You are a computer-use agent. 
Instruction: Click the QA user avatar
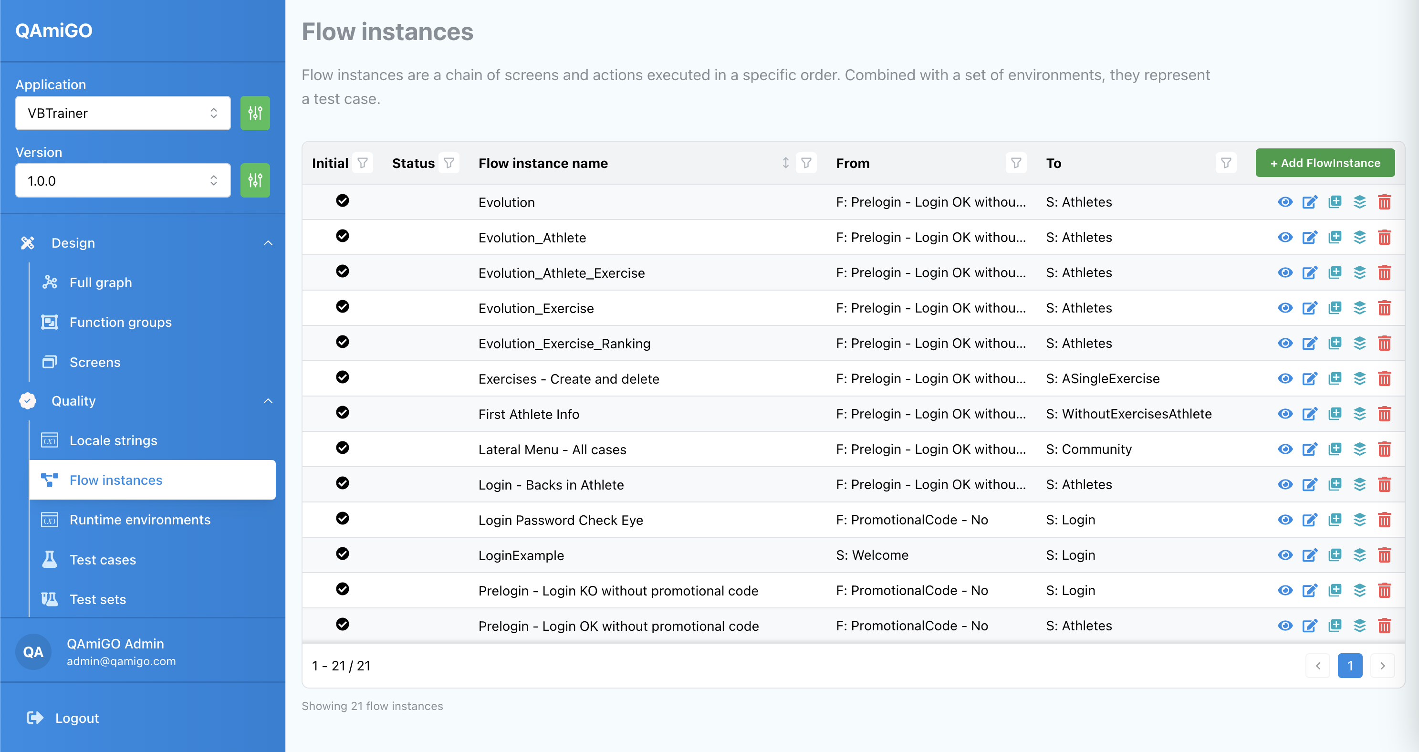(33, 652)
